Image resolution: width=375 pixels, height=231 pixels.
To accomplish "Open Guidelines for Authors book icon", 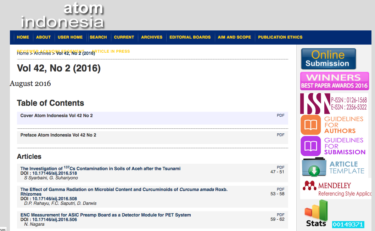I will [x=311, y=125].
